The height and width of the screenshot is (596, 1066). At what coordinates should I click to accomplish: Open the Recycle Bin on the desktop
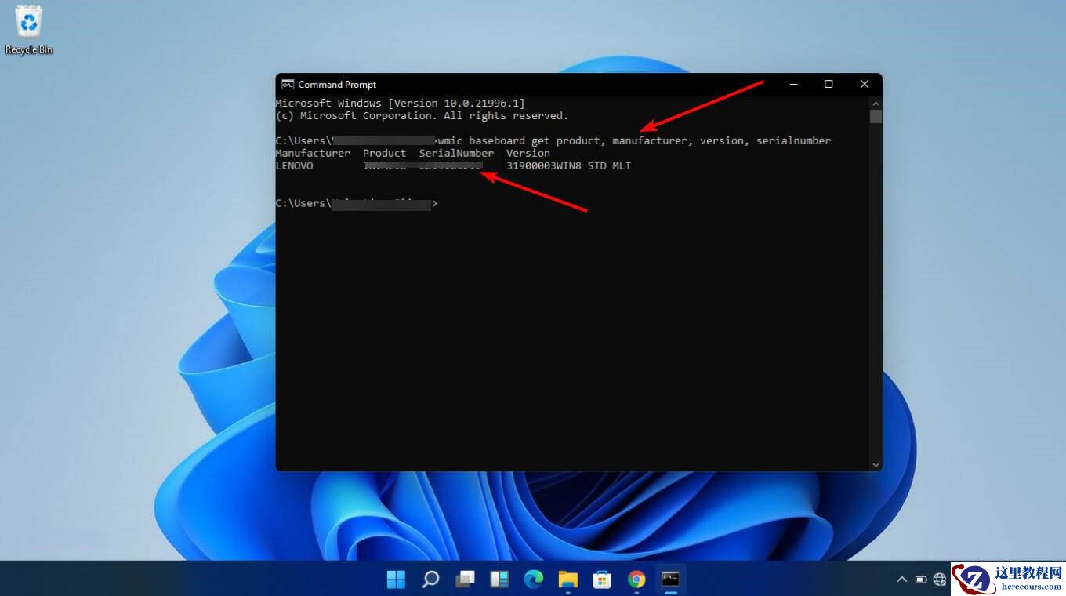[x=29, y=24]
